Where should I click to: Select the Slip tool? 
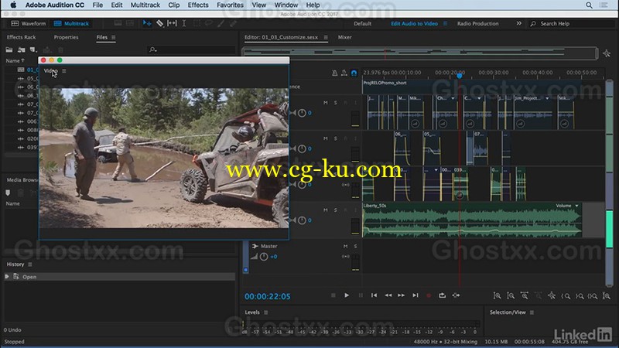[x=172, y=24]
